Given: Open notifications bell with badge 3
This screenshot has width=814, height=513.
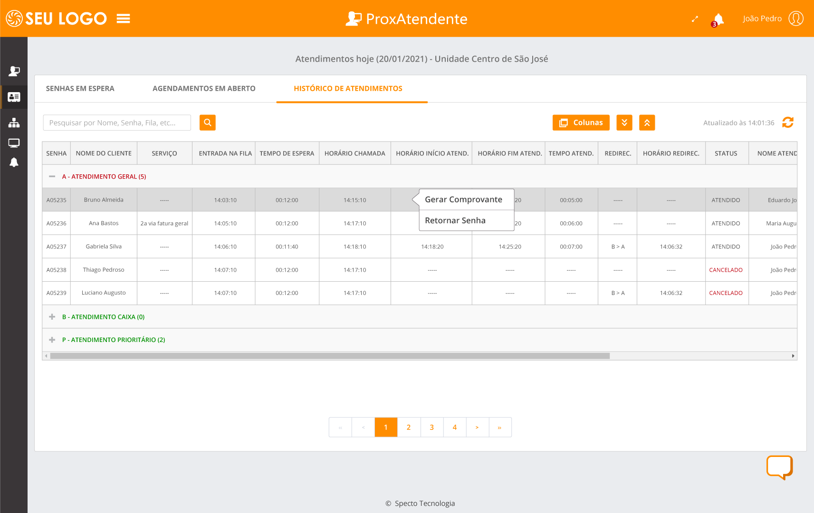Looking at the screenshot, I should (x=718, y=19).
